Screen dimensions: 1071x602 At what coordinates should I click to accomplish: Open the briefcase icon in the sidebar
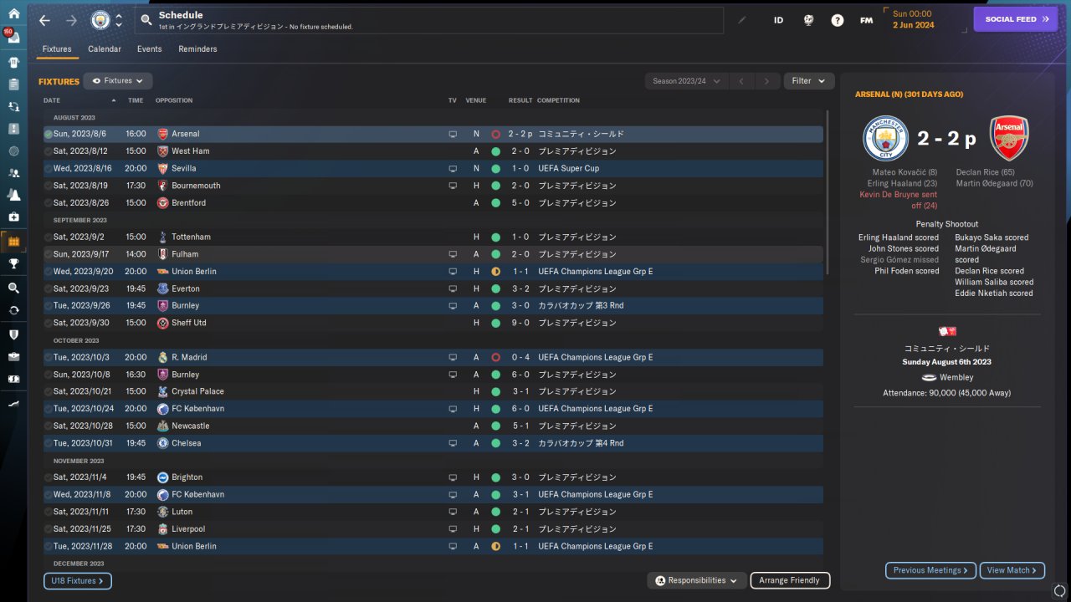tap(13, 356)
